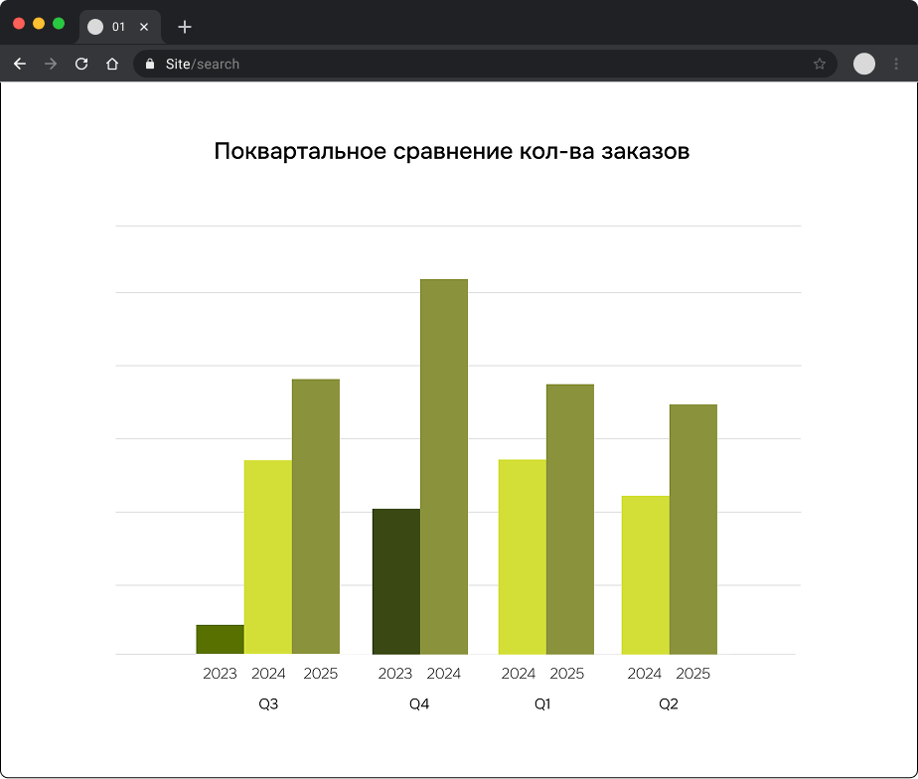Screen dimensions: 918x779
Task: Click the forward navigation arrow
Action: tap(51, 64)
